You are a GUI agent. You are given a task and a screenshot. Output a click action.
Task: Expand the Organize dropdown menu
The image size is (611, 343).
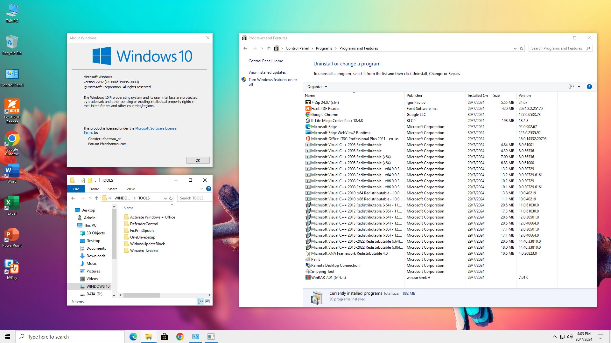click(317, 87)
